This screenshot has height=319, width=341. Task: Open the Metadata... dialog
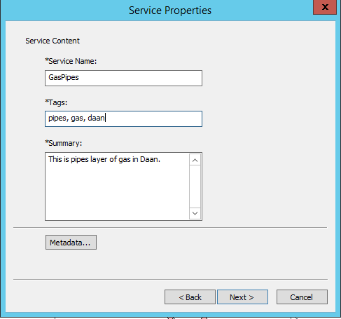pos(71,243)
